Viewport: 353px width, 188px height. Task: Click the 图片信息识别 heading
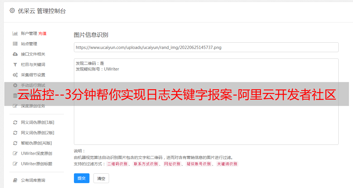tap(91, 35)
